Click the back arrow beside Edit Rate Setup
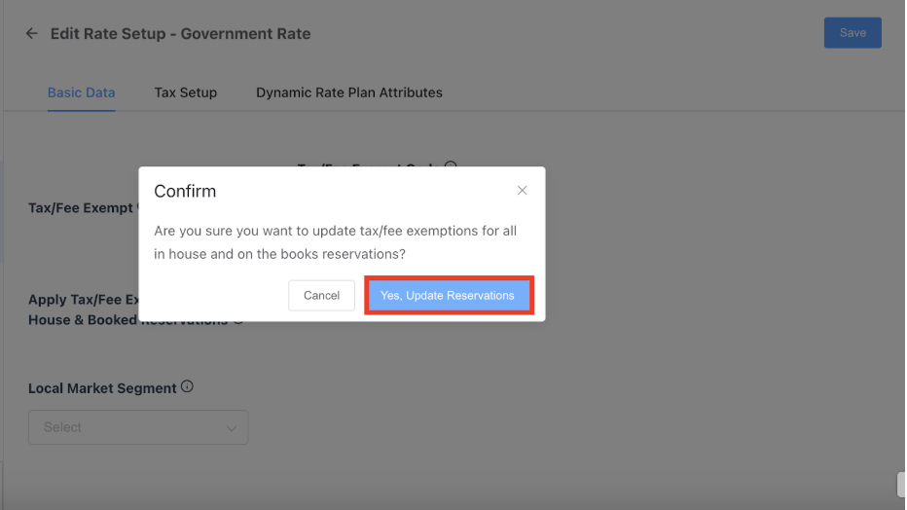 pos(32,33)
